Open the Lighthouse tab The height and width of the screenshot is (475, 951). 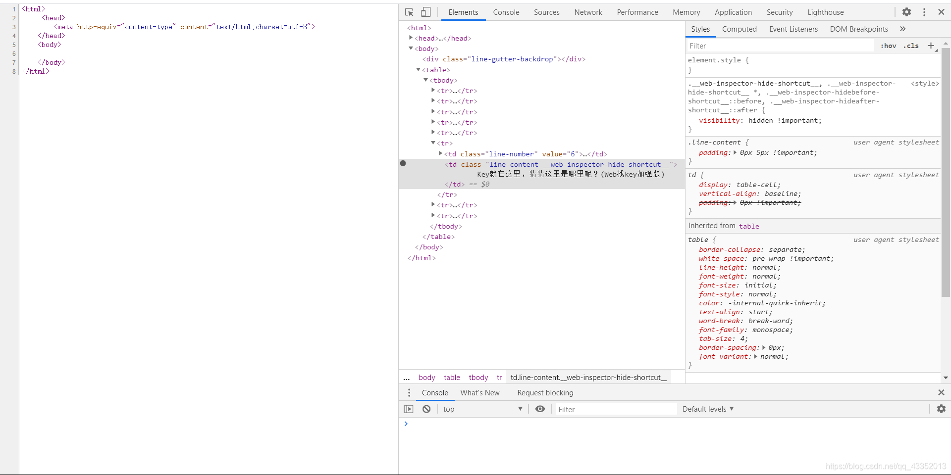pos(826,12)
